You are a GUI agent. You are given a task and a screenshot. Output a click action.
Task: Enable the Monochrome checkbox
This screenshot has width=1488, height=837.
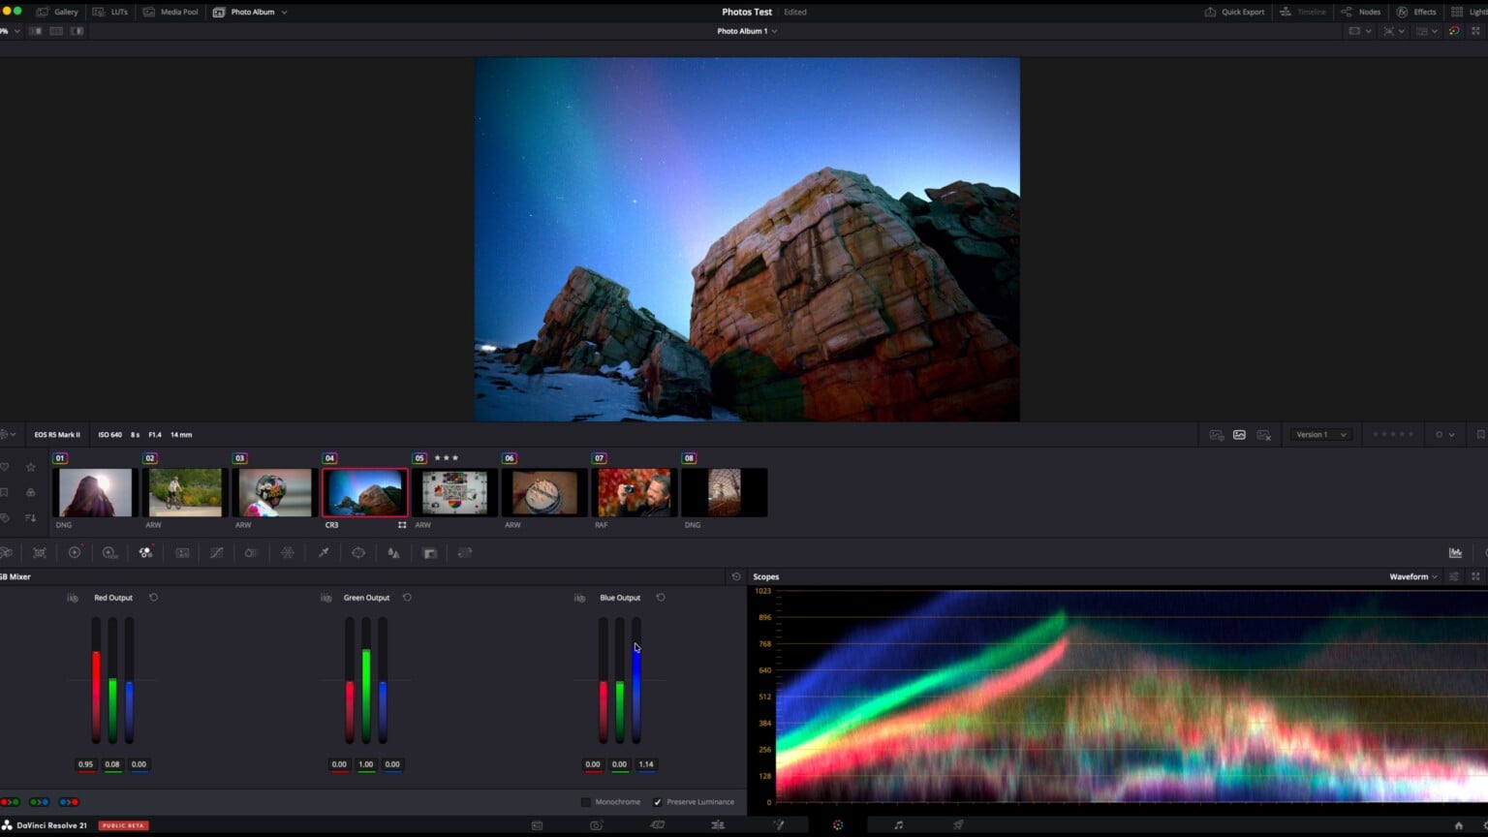586,802
